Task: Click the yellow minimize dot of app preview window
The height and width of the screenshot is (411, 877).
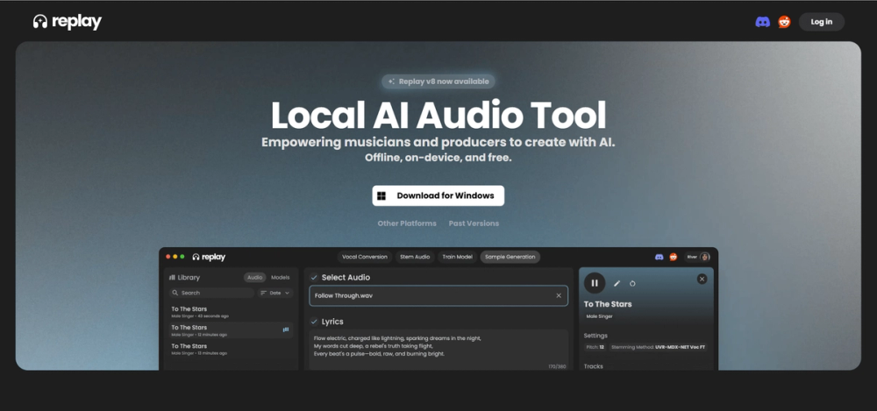Action: point(175,257)
